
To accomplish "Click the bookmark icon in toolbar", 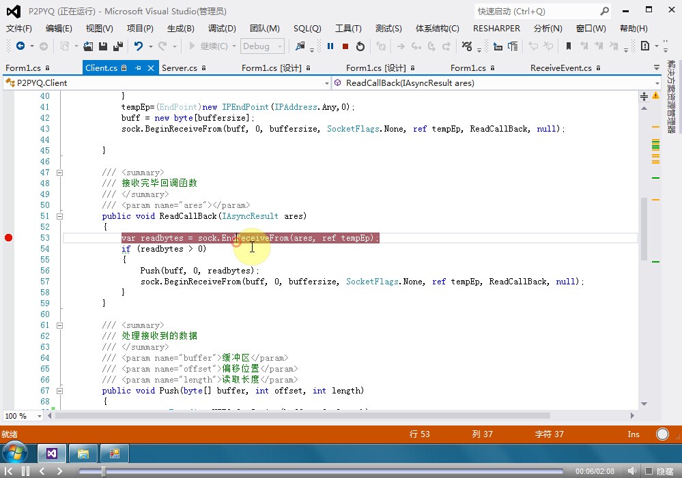I will [568, 46].
